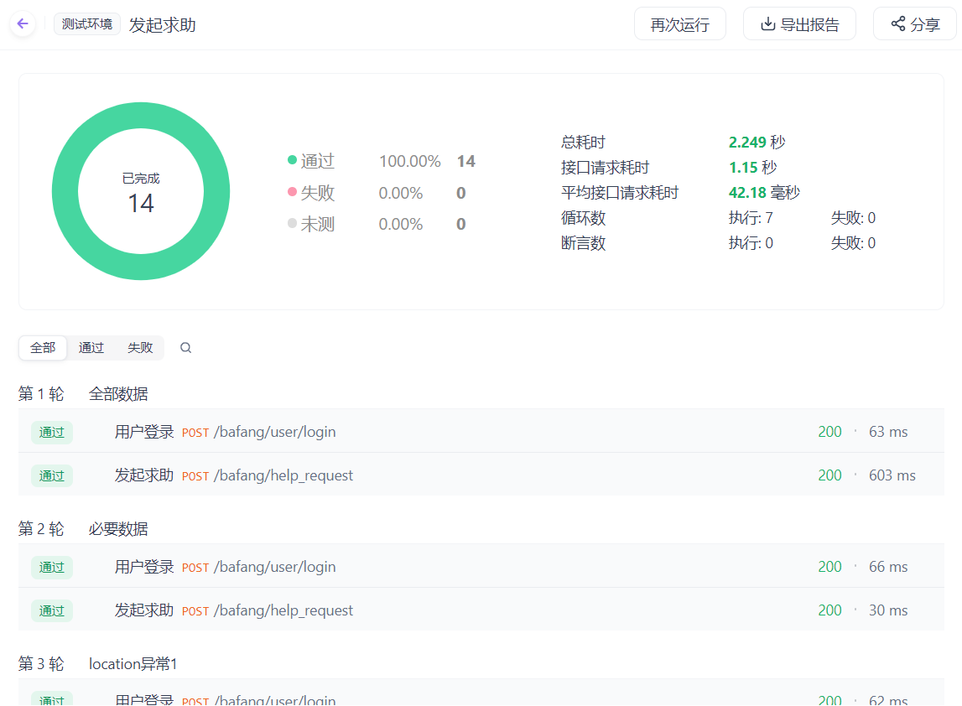Click the download icon in 导出报告 button

[767, 24]
